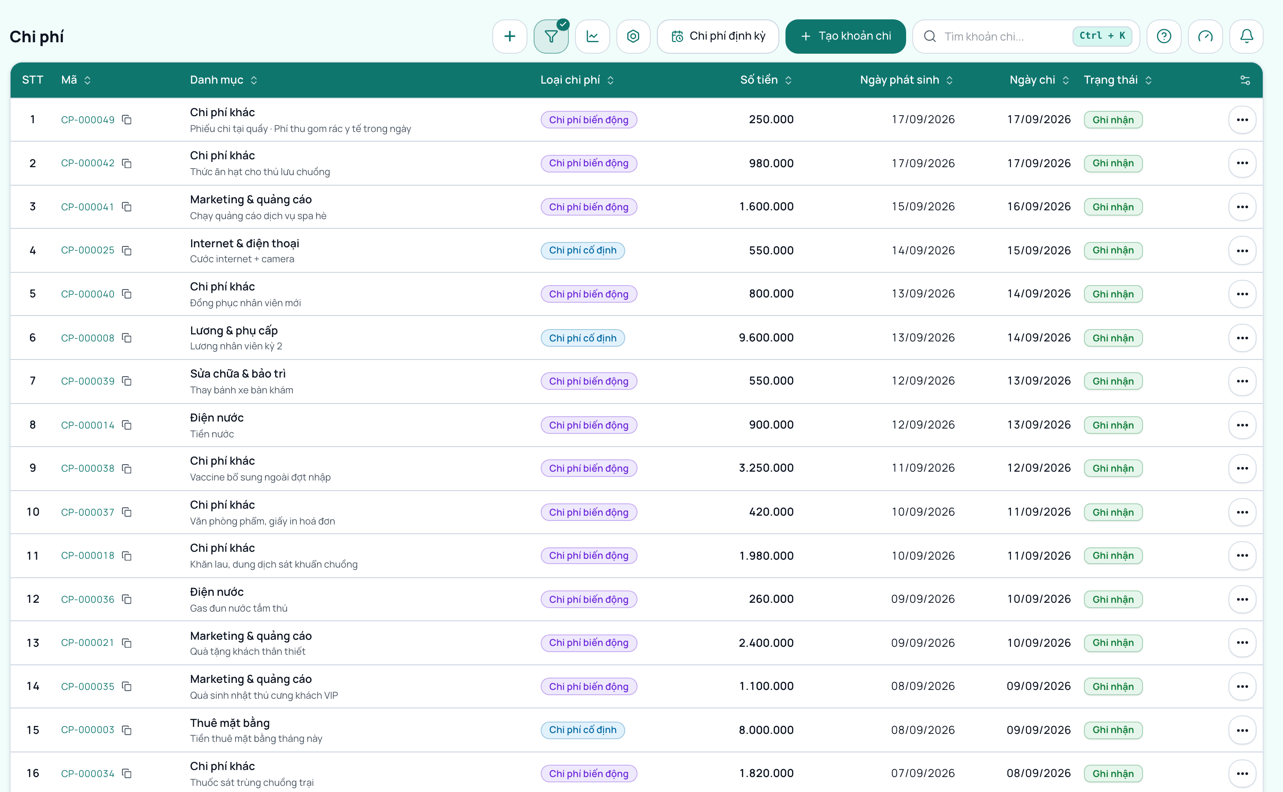This screenshot has width=1283, height=792.
Task: Copy code CP-000035
Action: pyautogui.click(x=127, y=686)
